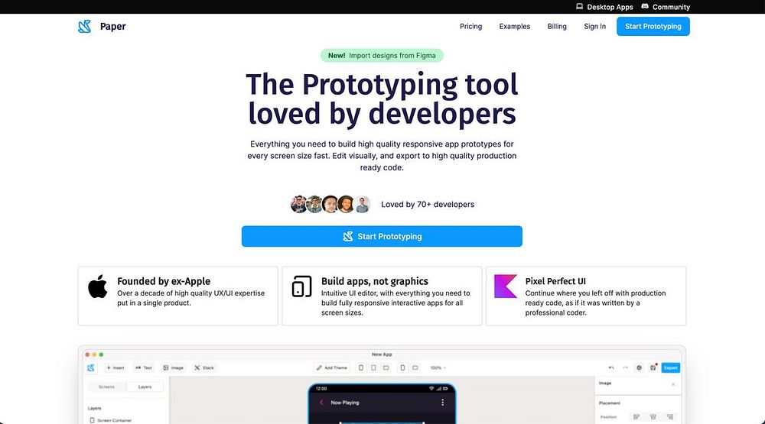765x424 pixels.
Task: Click the laptop icon beside Desktop Apps
Action: (x=579, y=7)
